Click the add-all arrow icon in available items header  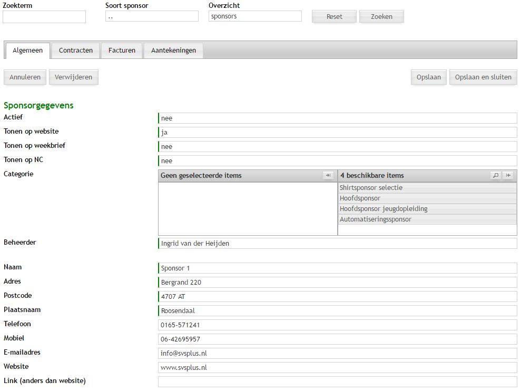(508, 176)
